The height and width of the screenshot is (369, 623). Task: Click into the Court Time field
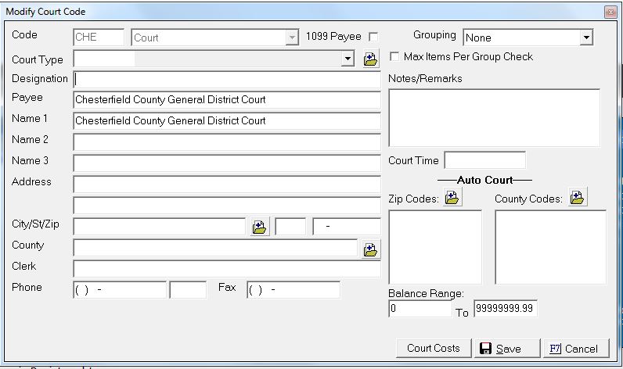pyautogui.click(x=484, y=160)
